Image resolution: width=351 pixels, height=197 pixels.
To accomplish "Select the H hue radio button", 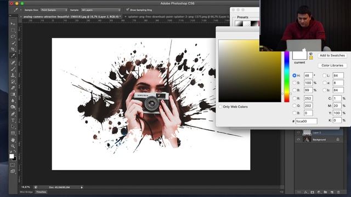I will [x=295, y=76].
